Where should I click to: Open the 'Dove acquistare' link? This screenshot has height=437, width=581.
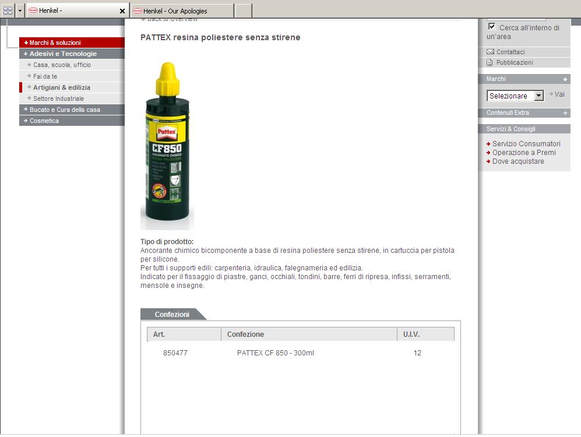[x=518, y=161]
